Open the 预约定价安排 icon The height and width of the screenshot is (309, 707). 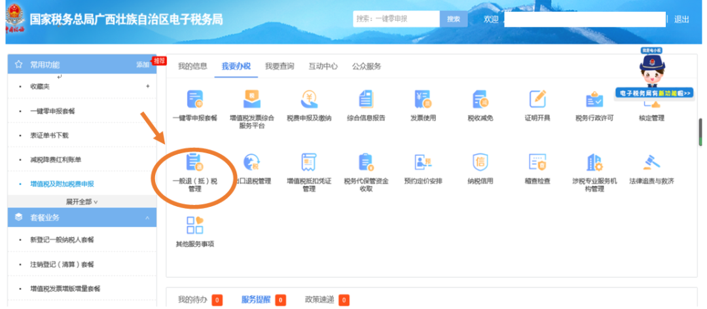(x=423, y=162)
